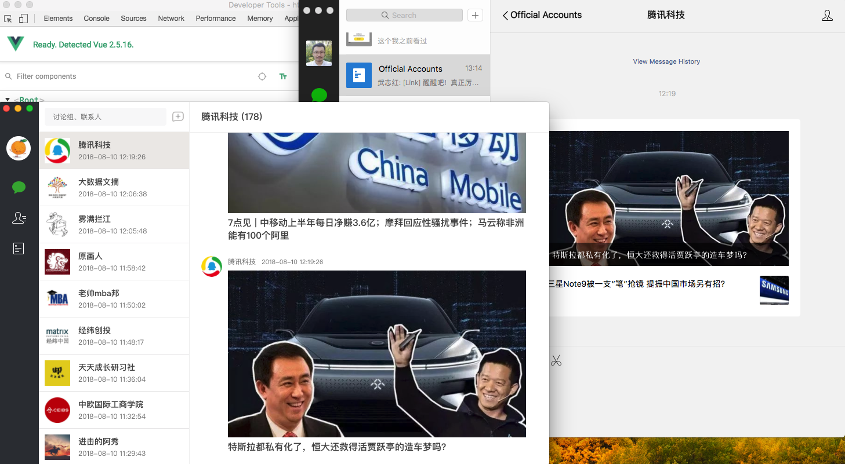Click the user photo avatar in WeChat sidebar
Viewport: 845px width, 464px height.
pyautogui.click(x=319, y=53)
